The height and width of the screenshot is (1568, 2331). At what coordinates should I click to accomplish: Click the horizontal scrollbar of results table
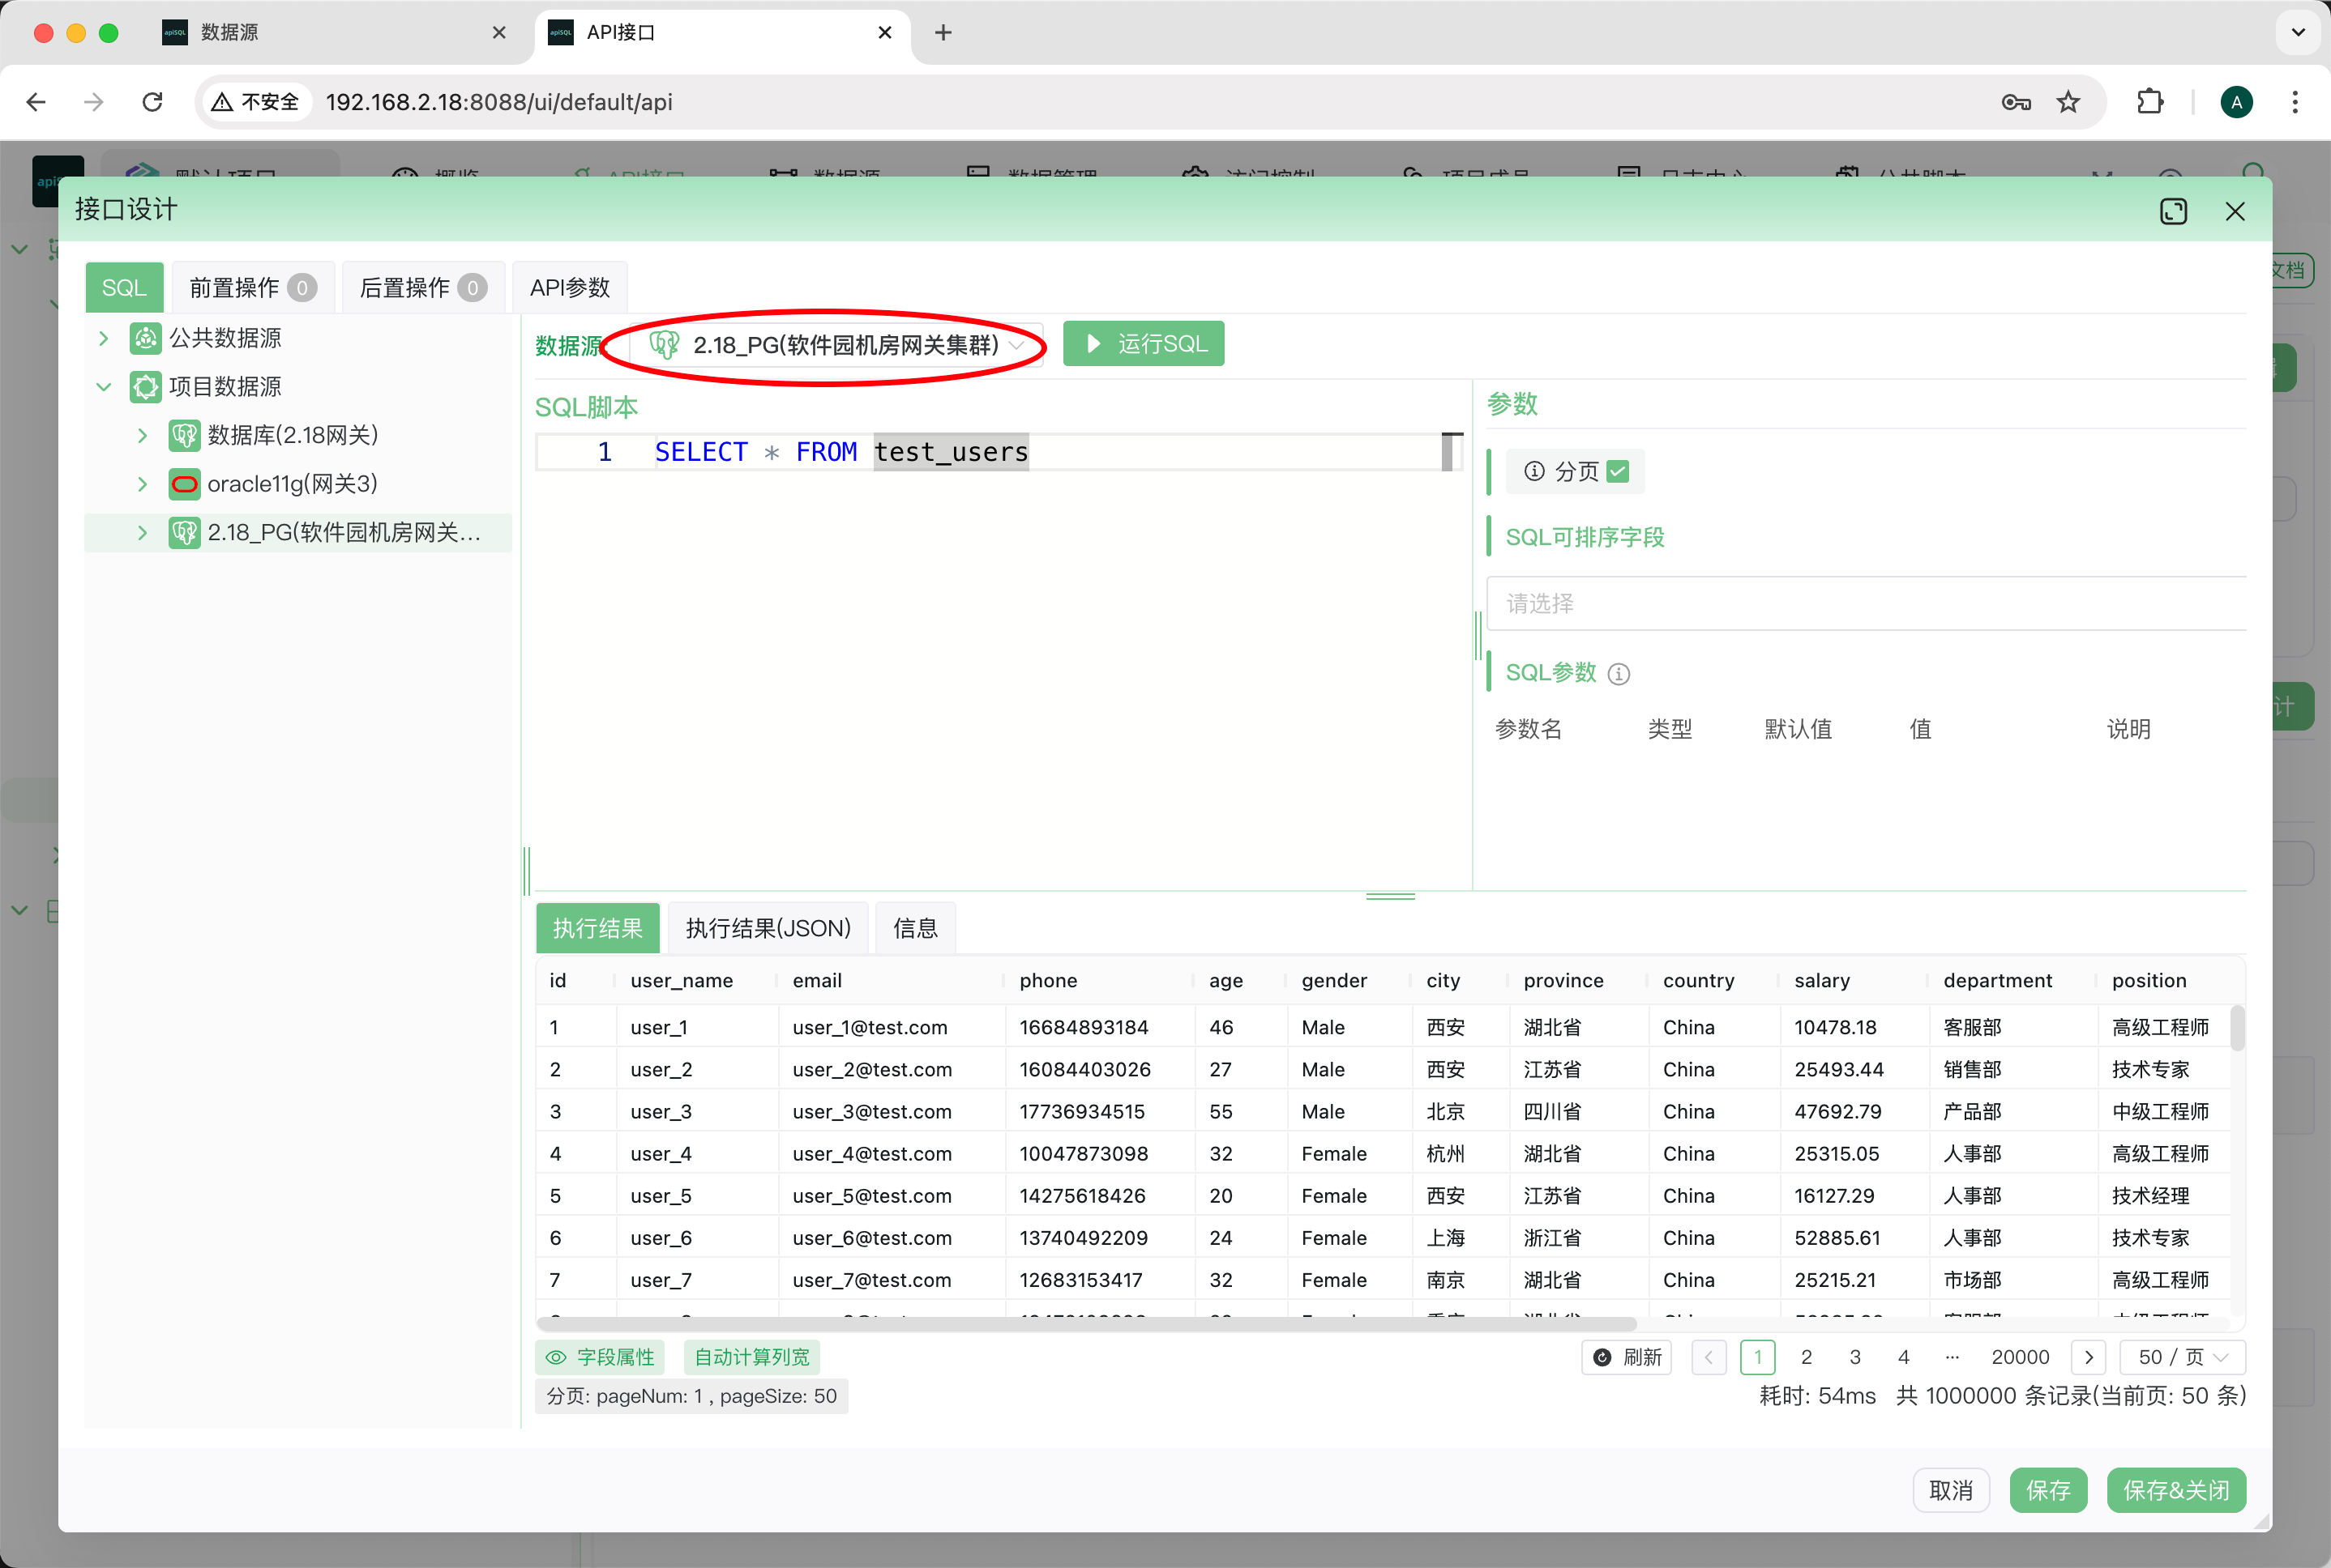coord(1085,1324)
